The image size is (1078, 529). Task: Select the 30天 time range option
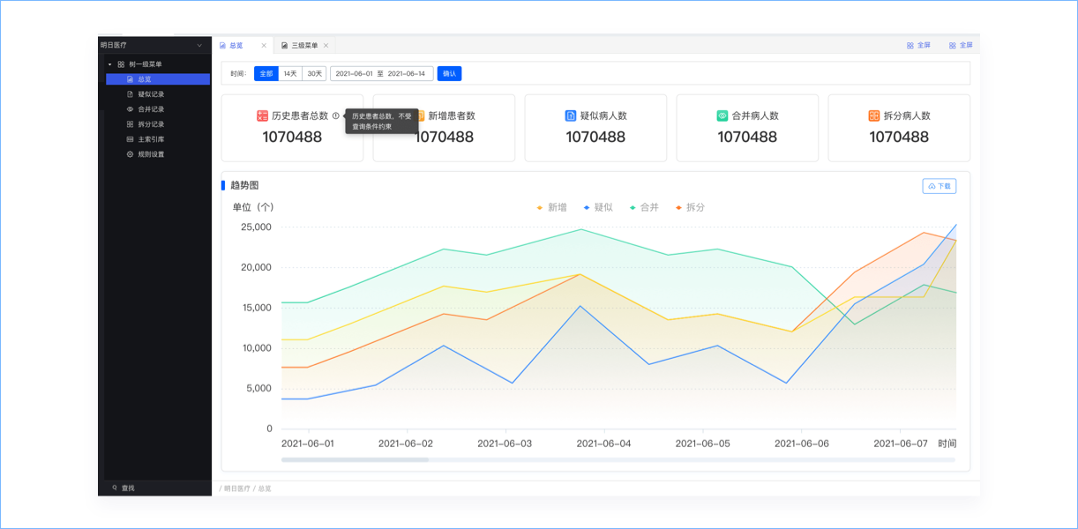[x=314, y=74]
